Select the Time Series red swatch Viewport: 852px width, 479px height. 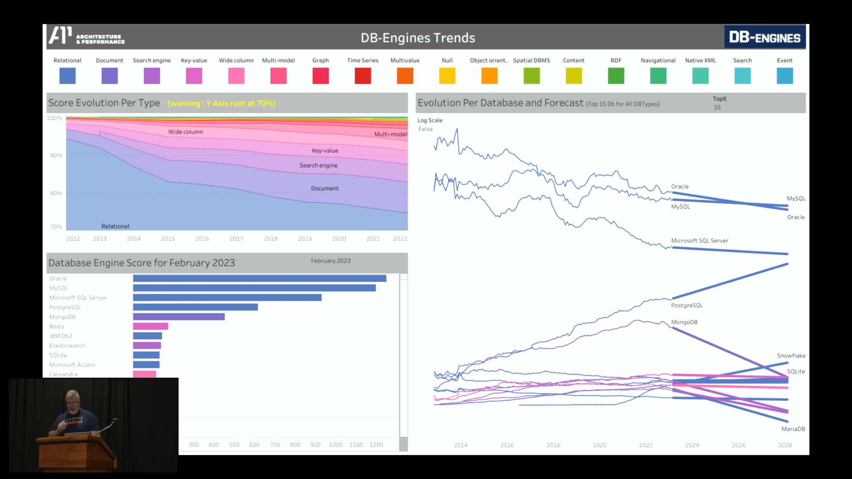(363, 76)
